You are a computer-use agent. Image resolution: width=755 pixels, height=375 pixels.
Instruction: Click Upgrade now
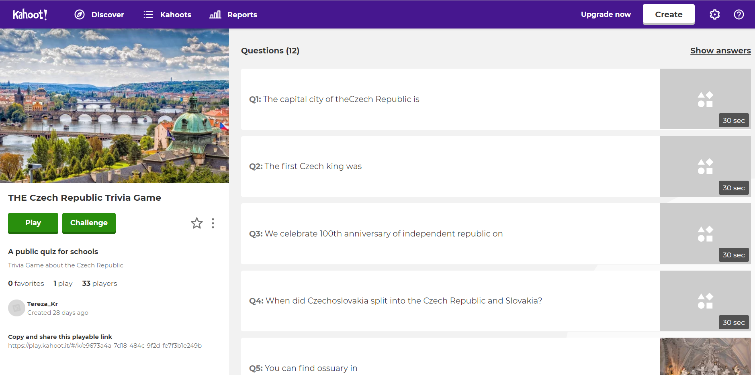(x=606, y=14)
